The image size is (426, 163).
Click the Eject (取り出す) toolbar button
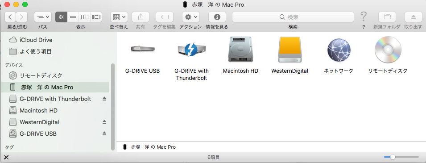tap(413, 17)
